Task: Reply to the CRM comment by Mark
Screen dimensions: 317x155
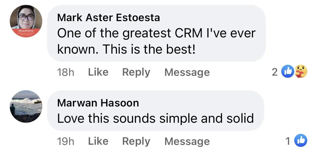Action: point(136,73)
